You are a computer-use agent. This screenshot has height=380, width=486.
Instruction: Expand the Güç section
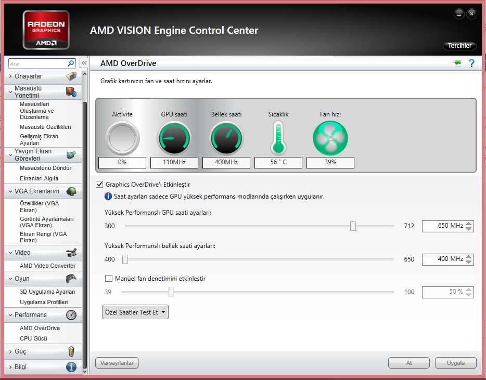click(x=10, y=351)
